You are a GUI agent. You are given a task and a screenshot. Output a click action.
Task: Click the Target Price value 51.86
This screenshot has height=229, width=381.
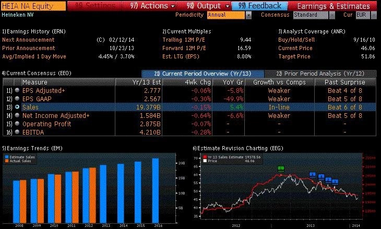368,56
